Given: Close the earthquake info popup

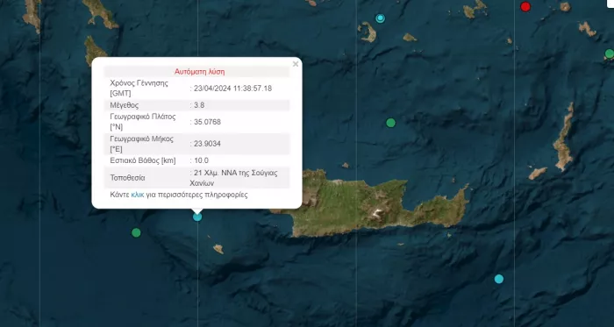Looking at the screenshot, I should [296, 64].
